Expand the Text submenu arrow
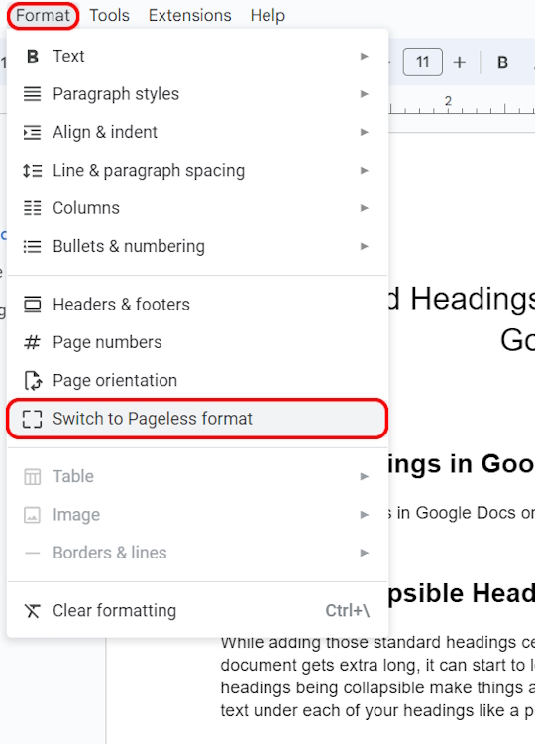This screenshot has height=744, width=535. coord(364,56)
